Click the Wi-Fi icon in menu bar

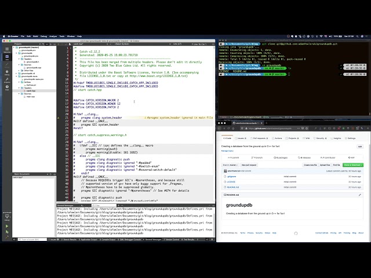321,36
